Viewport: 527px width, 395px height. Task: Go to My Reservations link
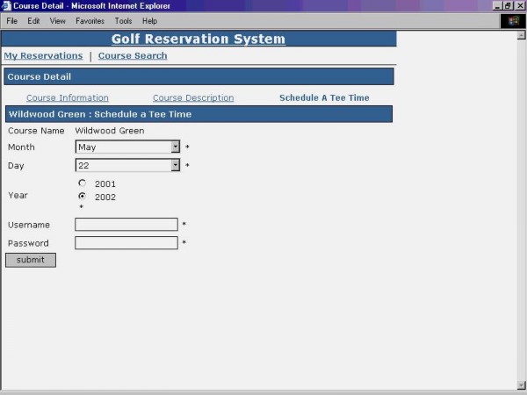point(43,56)
